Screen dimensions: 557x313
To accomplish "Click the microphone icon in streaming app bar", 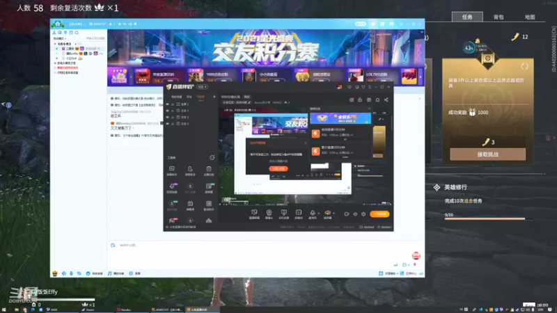I will click(x=312, y=213).
